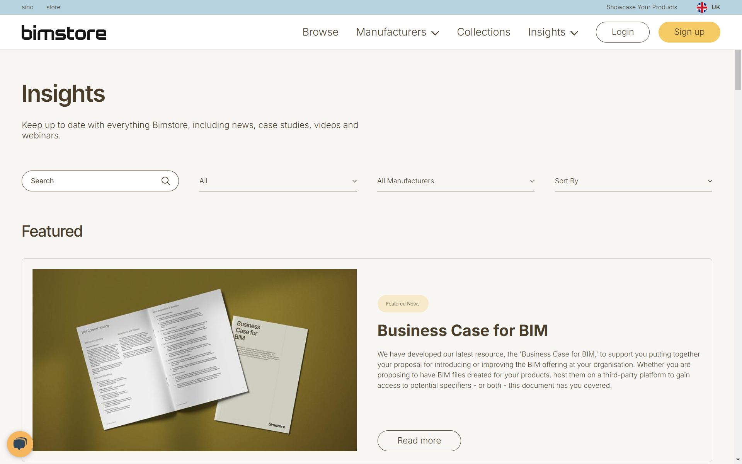Open the All Manufacturers dropdown
Viewport: 742px width, 464px height.
(456, 181)
